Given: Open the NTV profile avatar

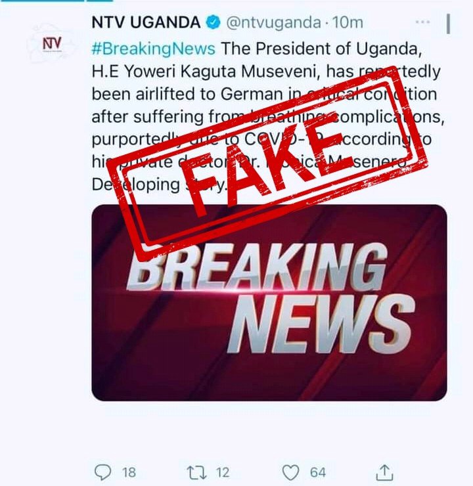Looking at the screenshot, I should pos(52,44).
